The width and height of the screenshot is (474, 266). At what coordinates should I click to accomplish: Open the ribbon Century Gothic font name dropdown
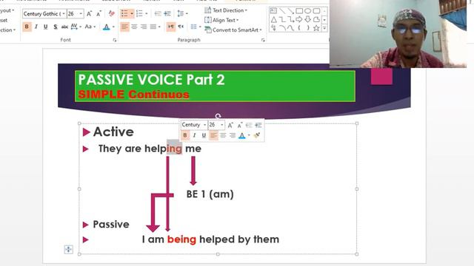pyautogui.click(x=64, y=14)
